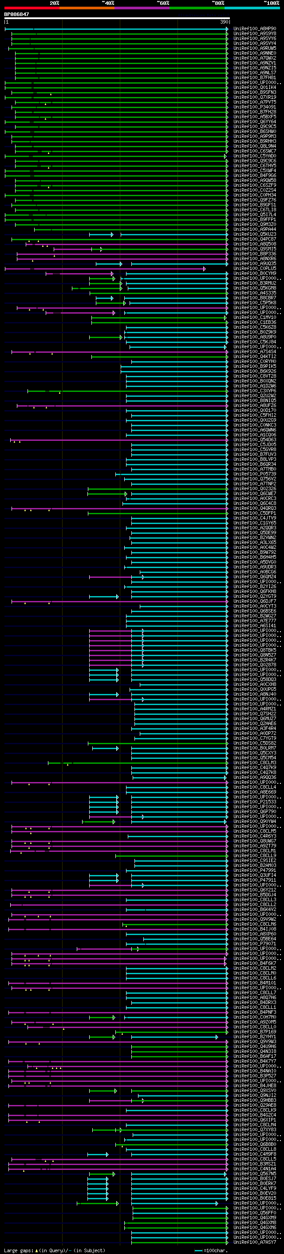
Task: Click label UniRef100_C5FHI2
Action: click(255, 415)
